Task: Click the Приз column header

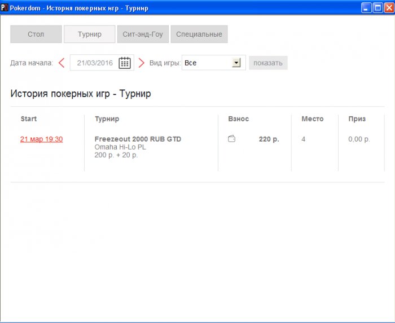Action: click(357, 119)
